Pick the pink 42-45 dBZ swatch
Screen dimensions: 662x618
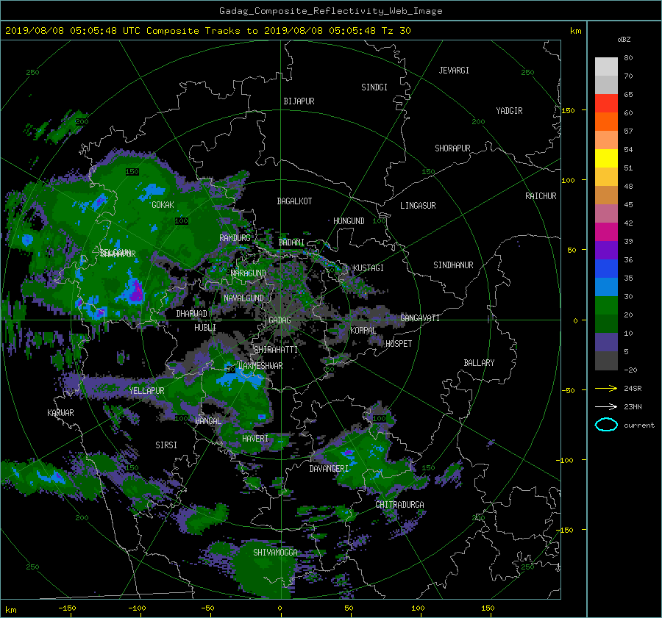pos(606,213)
